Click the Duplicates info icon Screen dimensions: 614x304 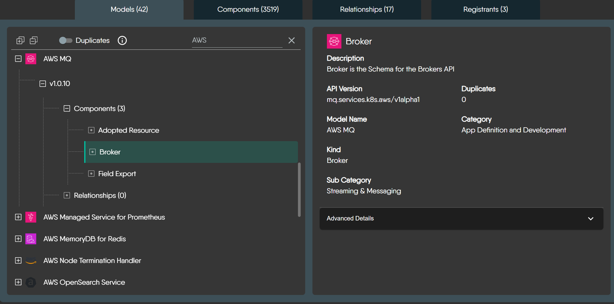click(122, 40)
